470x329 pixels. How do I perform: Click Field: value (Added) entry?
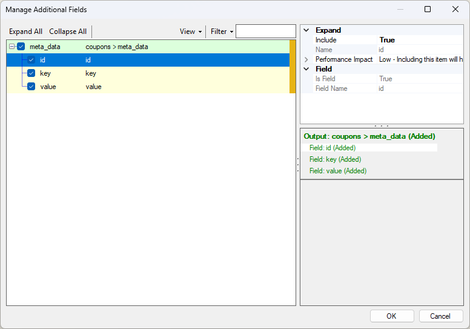338,171
